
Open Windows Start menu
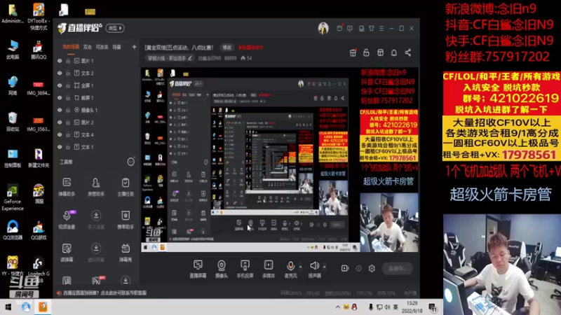(8, 307)
